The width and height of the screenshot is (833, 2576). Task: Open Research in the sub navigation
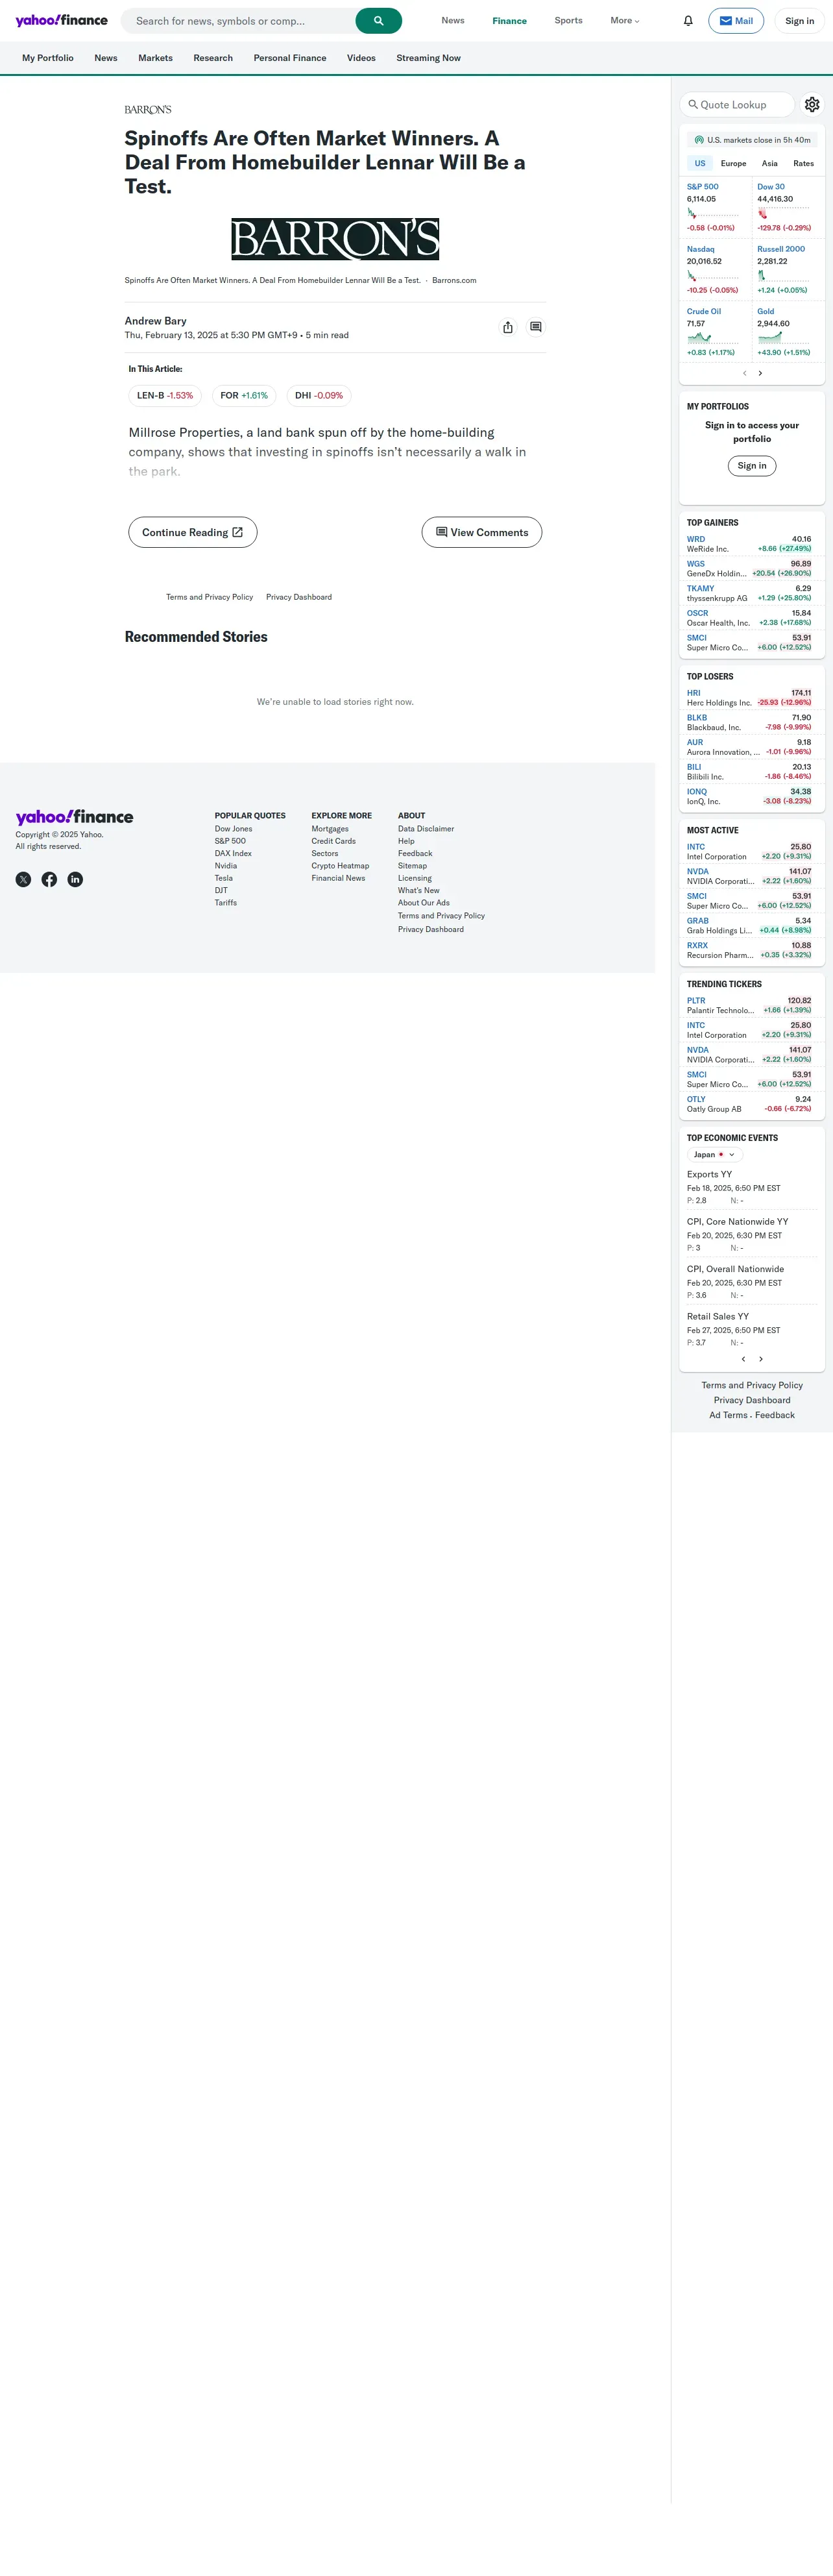(x=213, y=58)
